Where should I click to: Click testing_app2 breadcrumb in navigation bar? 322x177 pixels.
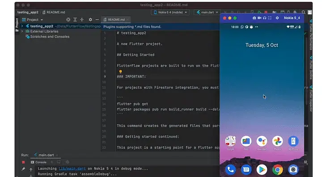click(x=28, y=13)
